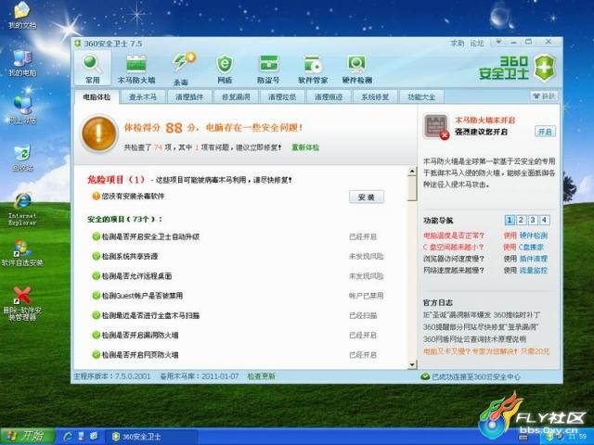
Task: Switch to the 电脑体检 tab
Action: coord(97,96)
